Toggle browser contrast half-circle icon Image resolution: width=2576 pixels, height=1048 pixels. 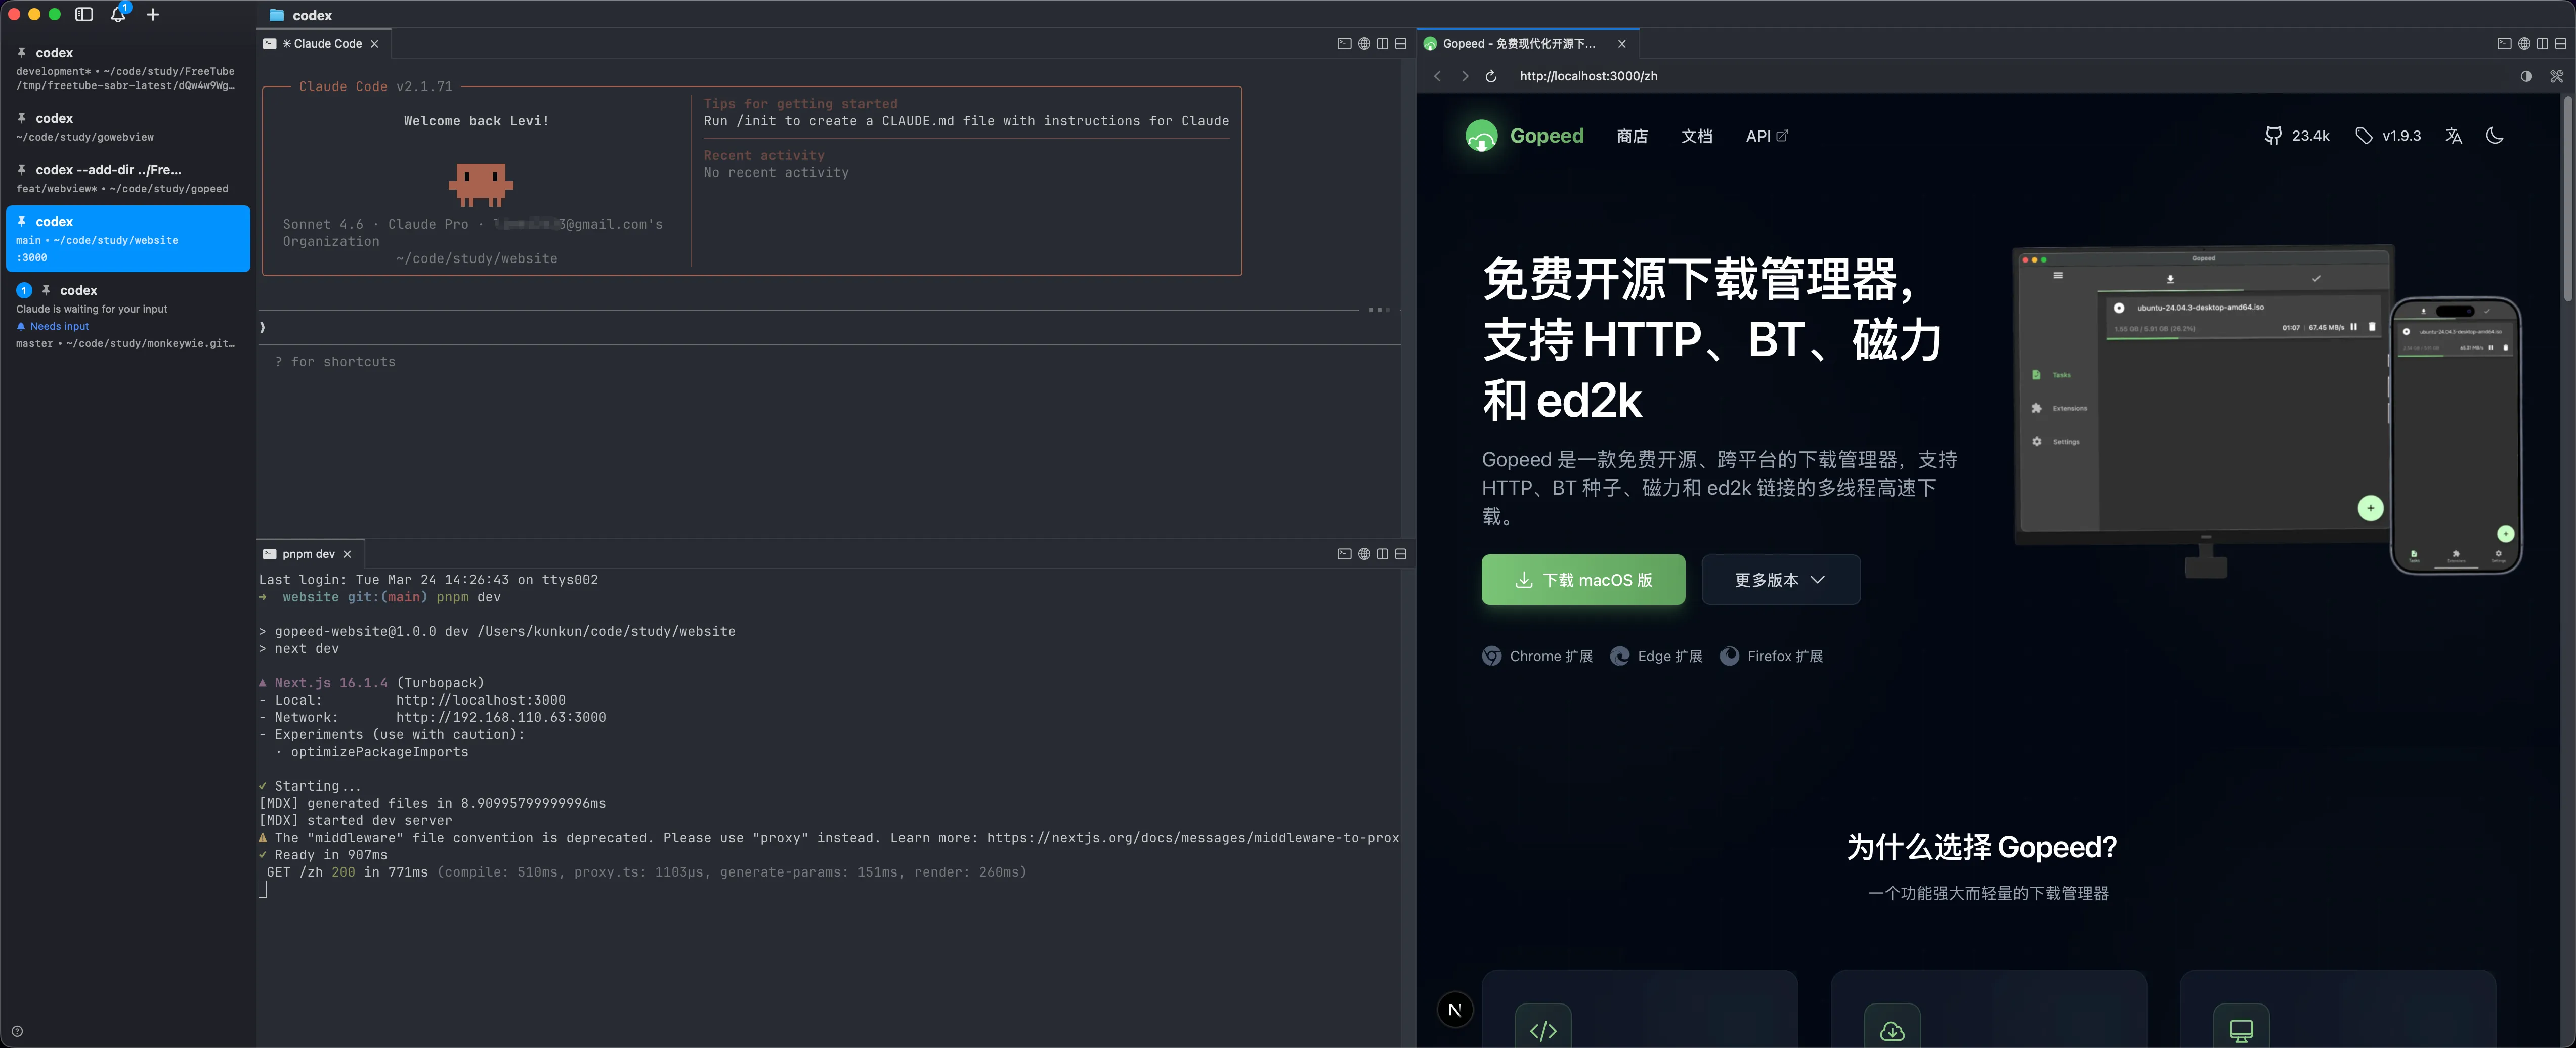2526,76
